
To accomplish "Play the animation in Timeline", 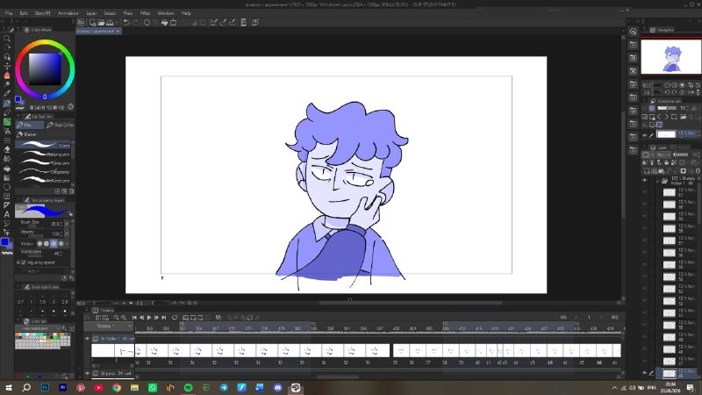I will point(149,318).
